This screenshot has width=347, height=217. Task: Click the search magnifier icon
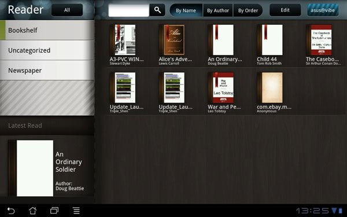(157, 10)
